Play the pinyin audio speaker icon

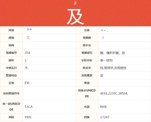pyautogui.click(x=31, y=29)
